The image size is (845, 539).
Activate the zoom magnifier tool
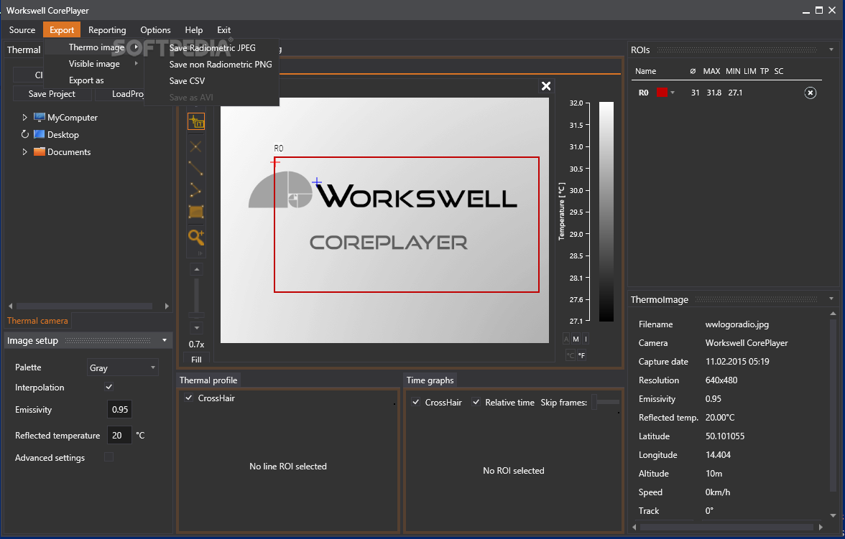196,237
